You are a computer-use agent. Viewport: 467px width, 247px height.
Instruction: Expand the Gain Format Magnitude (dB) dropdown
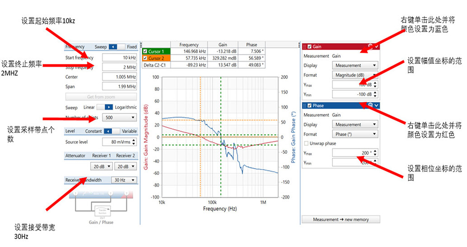coord(355,75)
